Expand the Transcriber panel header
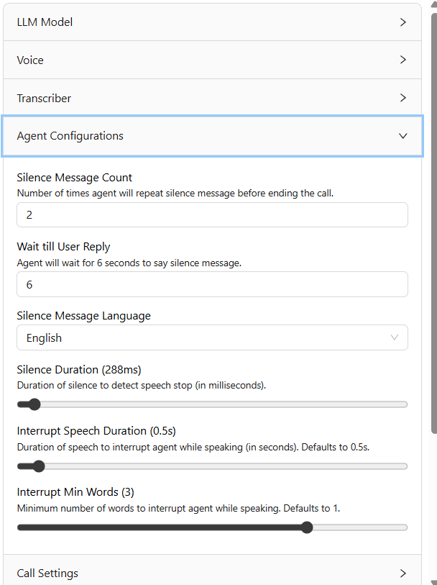The image size is (437, 585). tap(212, 98)
